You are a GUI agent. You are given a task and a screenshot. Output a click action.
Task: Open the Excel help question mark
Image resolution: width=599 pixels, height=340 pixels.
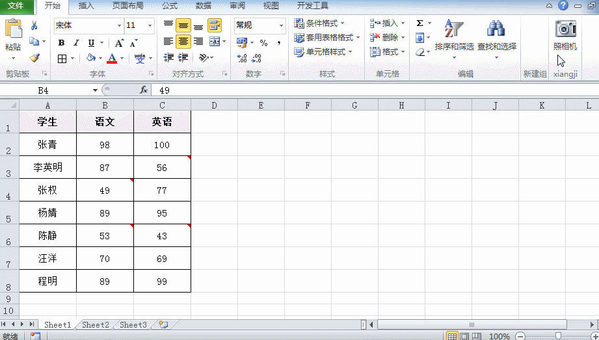[563, 5]
